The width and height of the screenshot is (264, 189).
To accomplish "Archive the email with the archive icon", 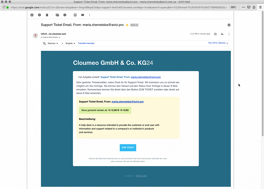I will 32,15.
